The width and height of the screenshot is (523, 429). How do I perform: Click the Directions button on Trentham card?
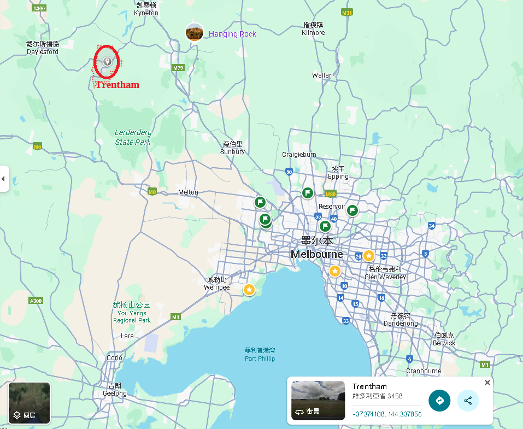pos(439,401)
